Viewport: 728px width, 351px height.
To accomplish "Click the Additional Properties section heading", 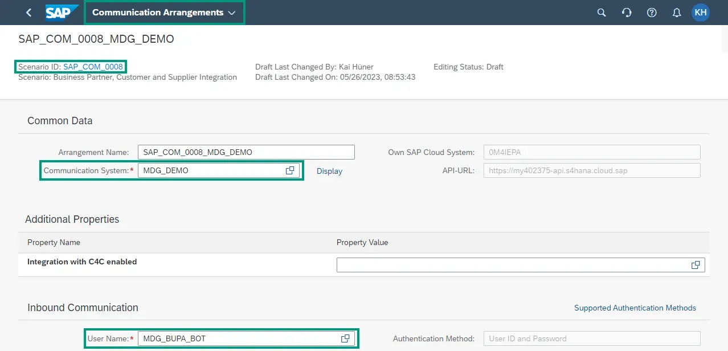I will [72, 219].
